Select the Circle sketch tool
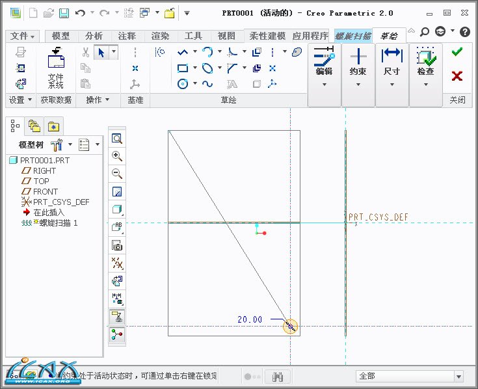 [x=183, y=83]
